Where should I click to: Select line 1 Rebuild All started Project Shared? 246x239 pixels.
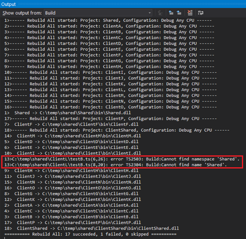[108, 20]
